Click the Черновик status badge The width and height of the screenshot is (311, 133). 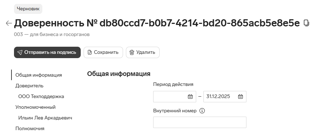tap(28, 9)
